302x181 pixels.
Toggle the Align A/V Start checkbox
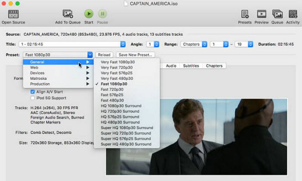(x=32, y=92)
